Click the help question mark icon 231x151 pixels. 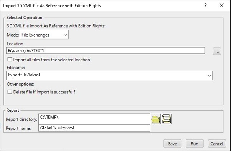pos(206,6)
